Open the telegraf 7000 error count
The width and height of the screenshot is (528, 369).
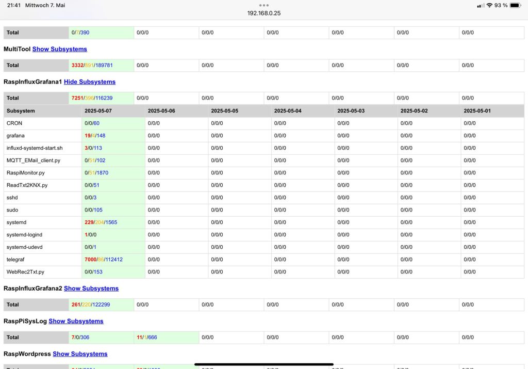[90, 260]
